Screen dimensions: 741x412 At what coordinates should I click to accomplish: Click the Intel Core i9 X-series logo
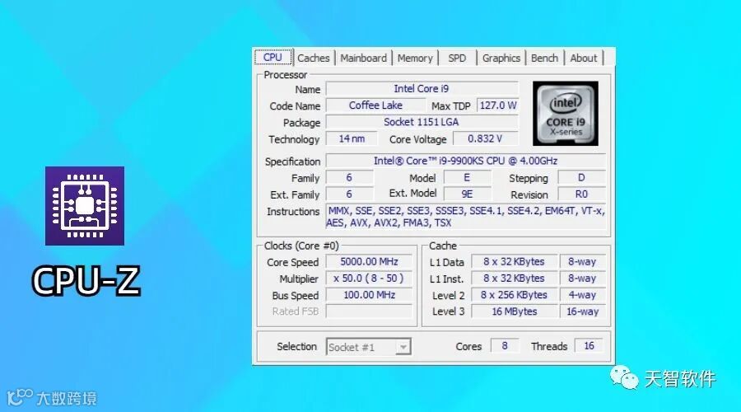tap(565, 113)
